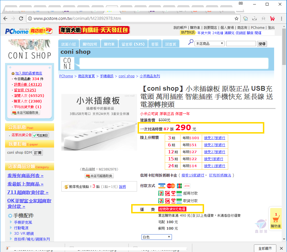
Task: Open the 本店商品 search scope dropdown
Action: click(x=209, y=43)
